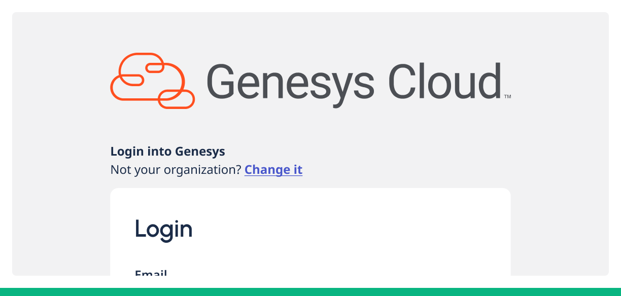Click the green bar at the bottom
This screenshot has height=296, width=621.
tap(310, 292)
